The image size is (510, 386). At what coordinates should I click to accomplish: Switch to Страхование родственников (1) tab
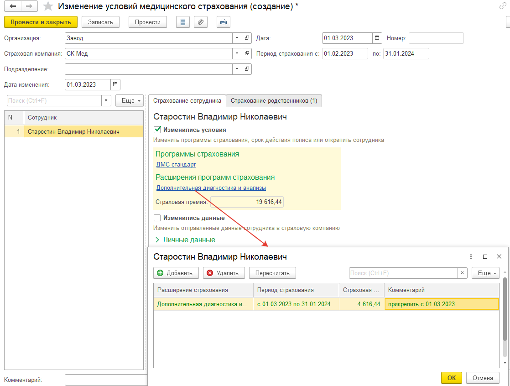pos(274,101)
